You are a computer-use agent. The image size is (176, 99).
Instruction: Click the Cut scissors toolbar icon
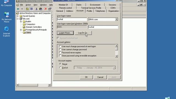point(36,9)
